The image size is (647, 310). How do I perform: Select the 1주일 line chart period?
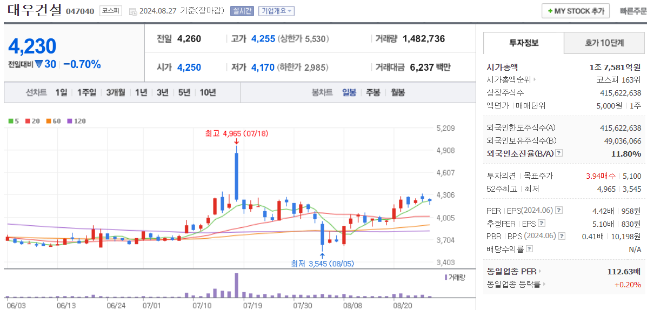86,92
